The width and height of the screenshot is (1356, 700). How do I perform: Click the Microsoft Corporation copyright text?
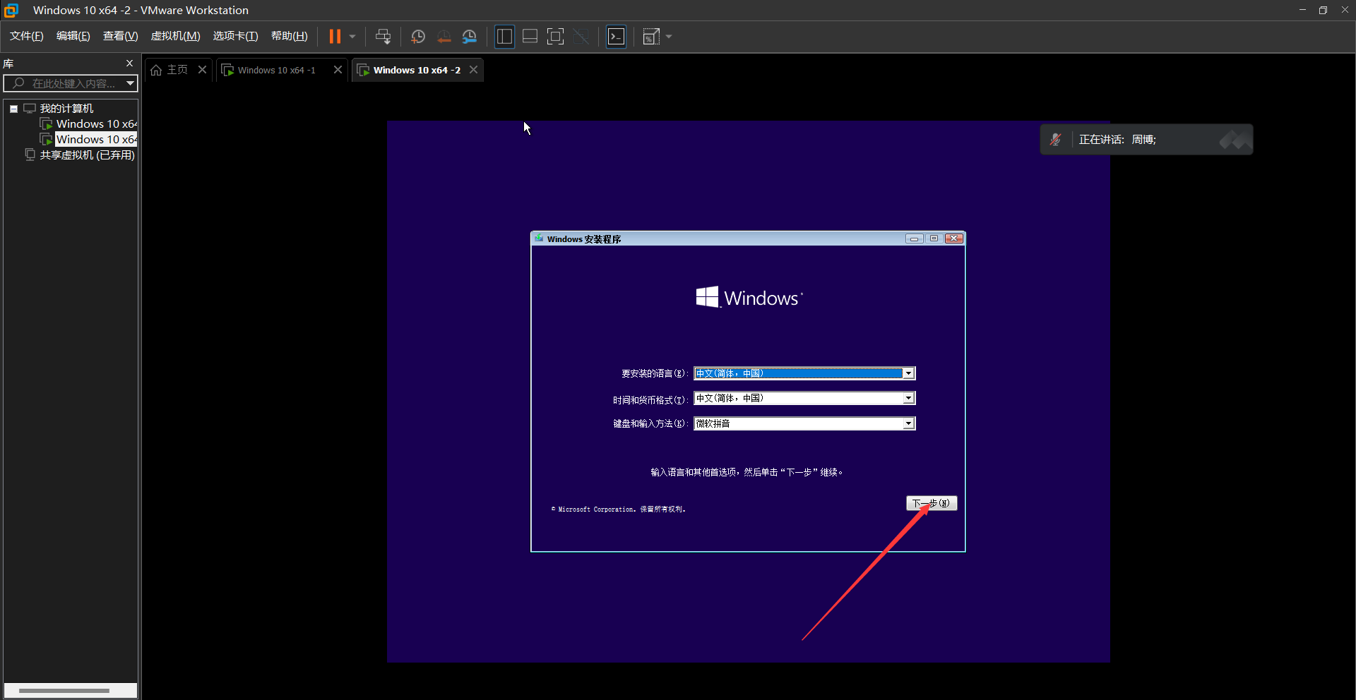(x=619, y=509)
